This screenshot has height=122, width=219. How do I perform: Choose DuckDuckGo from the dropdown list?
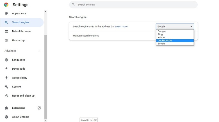point(175,41)
